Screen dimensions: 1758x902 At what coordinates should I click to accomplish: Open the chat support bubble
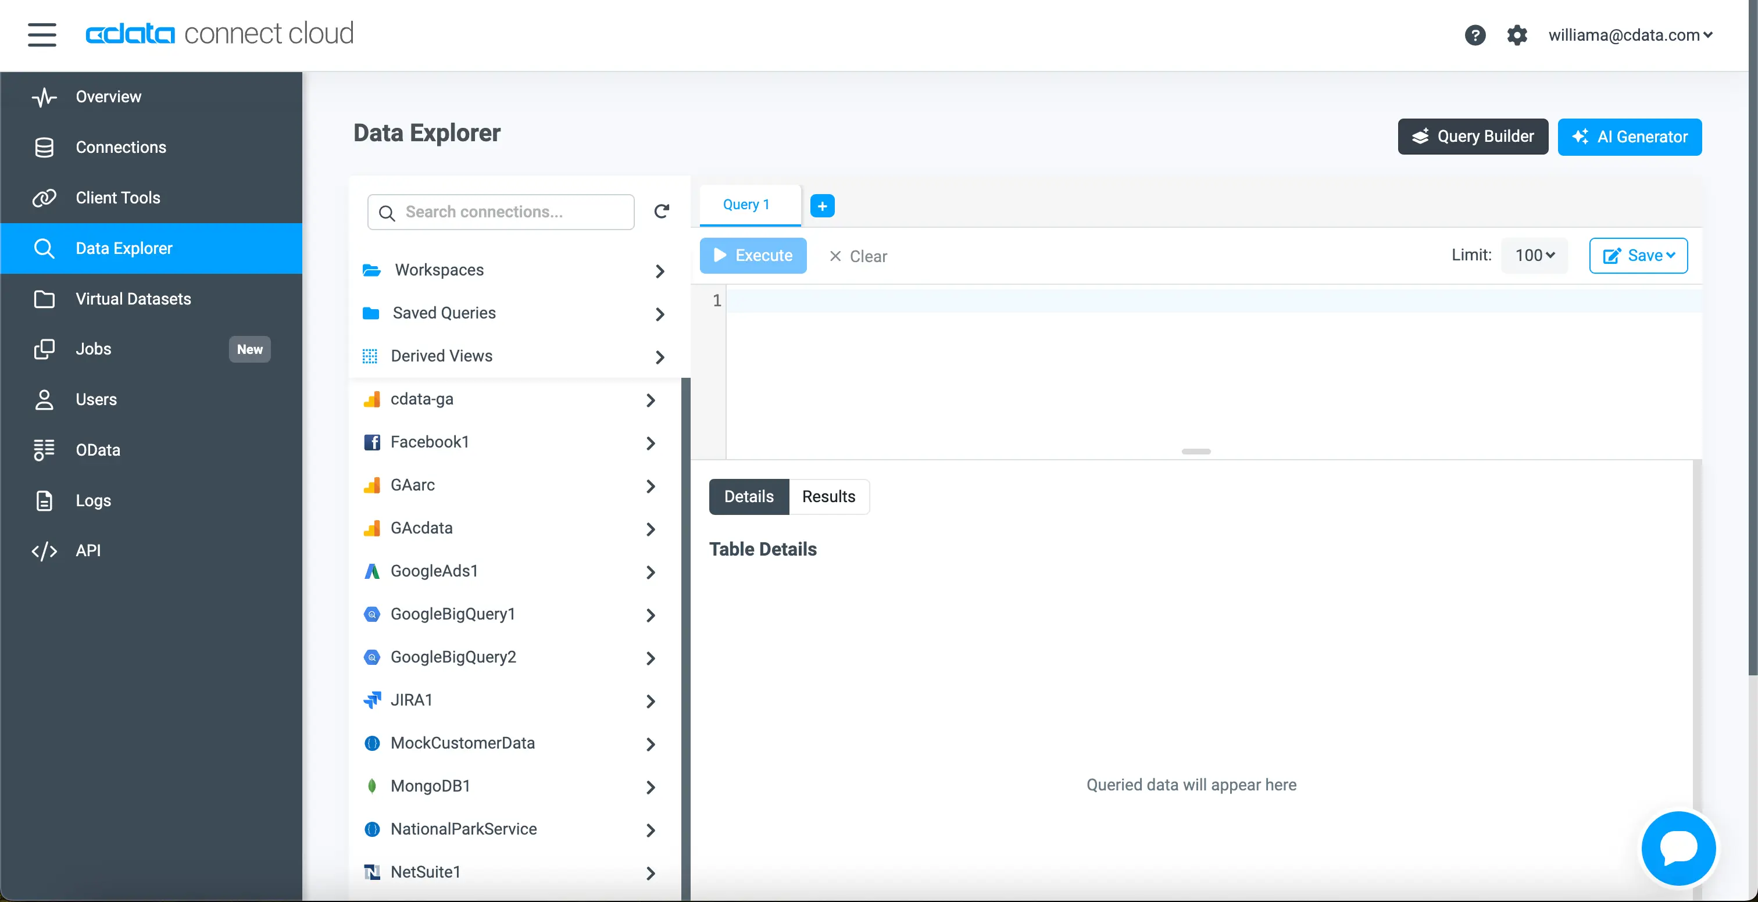click(1678, 848)
